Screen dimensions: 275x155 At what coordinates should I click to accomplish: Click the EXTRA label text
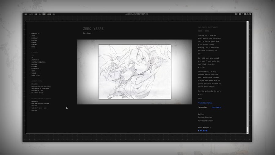(200, 99)
